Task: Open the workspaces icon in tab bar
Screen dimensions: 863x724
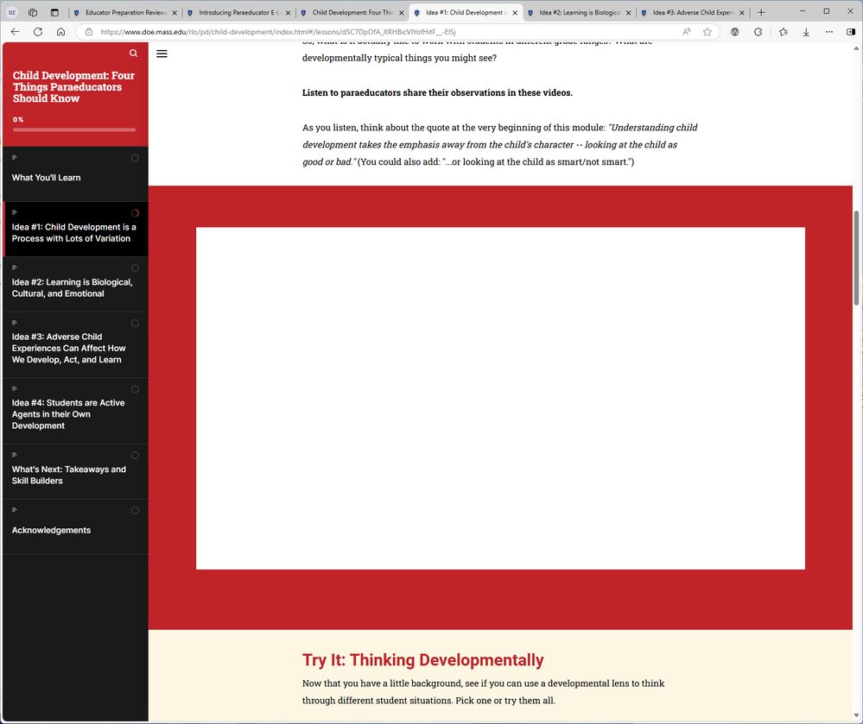Action: [x=33, y=12]
